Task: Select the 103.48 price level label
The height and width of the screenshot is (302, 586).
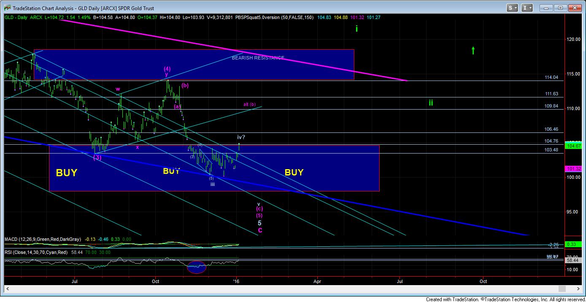Action: coord(551,150)
